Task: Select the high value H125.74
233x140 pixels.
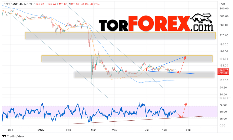Action: pyautogui.click(x=50, y=4)
